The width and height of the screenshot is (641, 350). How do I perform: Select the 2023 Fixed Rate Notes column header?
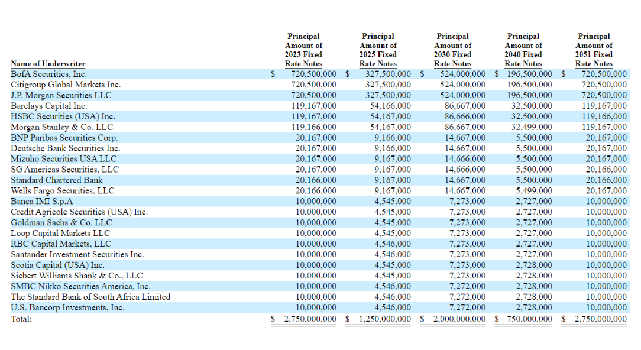[x=303, y=50]
